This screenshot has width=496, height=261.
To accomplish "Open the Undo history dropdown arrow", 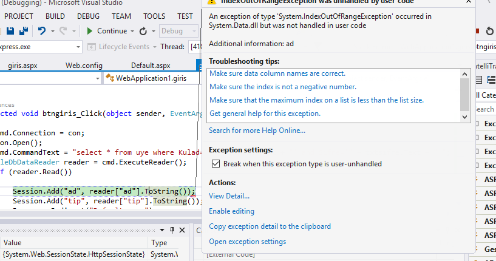I will tap(52, 31).
